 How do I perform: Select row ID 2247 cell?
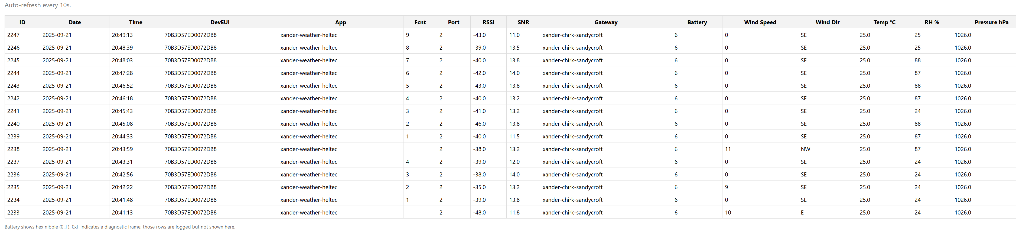click(x=14, y=35)
